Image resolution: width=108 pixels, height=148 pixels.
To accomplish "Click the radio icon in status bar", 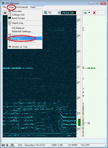I will tap(3, 145).
